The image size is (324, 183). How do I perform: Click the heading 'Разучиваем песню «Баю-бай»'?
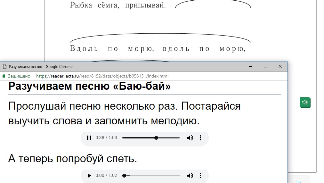click(89, 86)
